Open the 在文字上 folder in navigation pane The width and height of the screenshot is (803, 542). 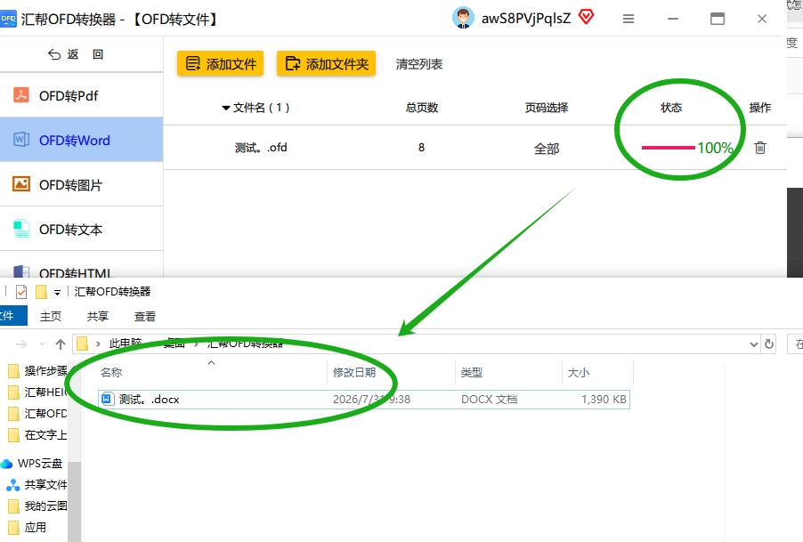point(38,435)
